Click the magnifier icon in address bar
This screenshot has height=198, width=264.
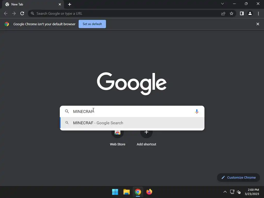pyautogui.click(x=32, y=13)
